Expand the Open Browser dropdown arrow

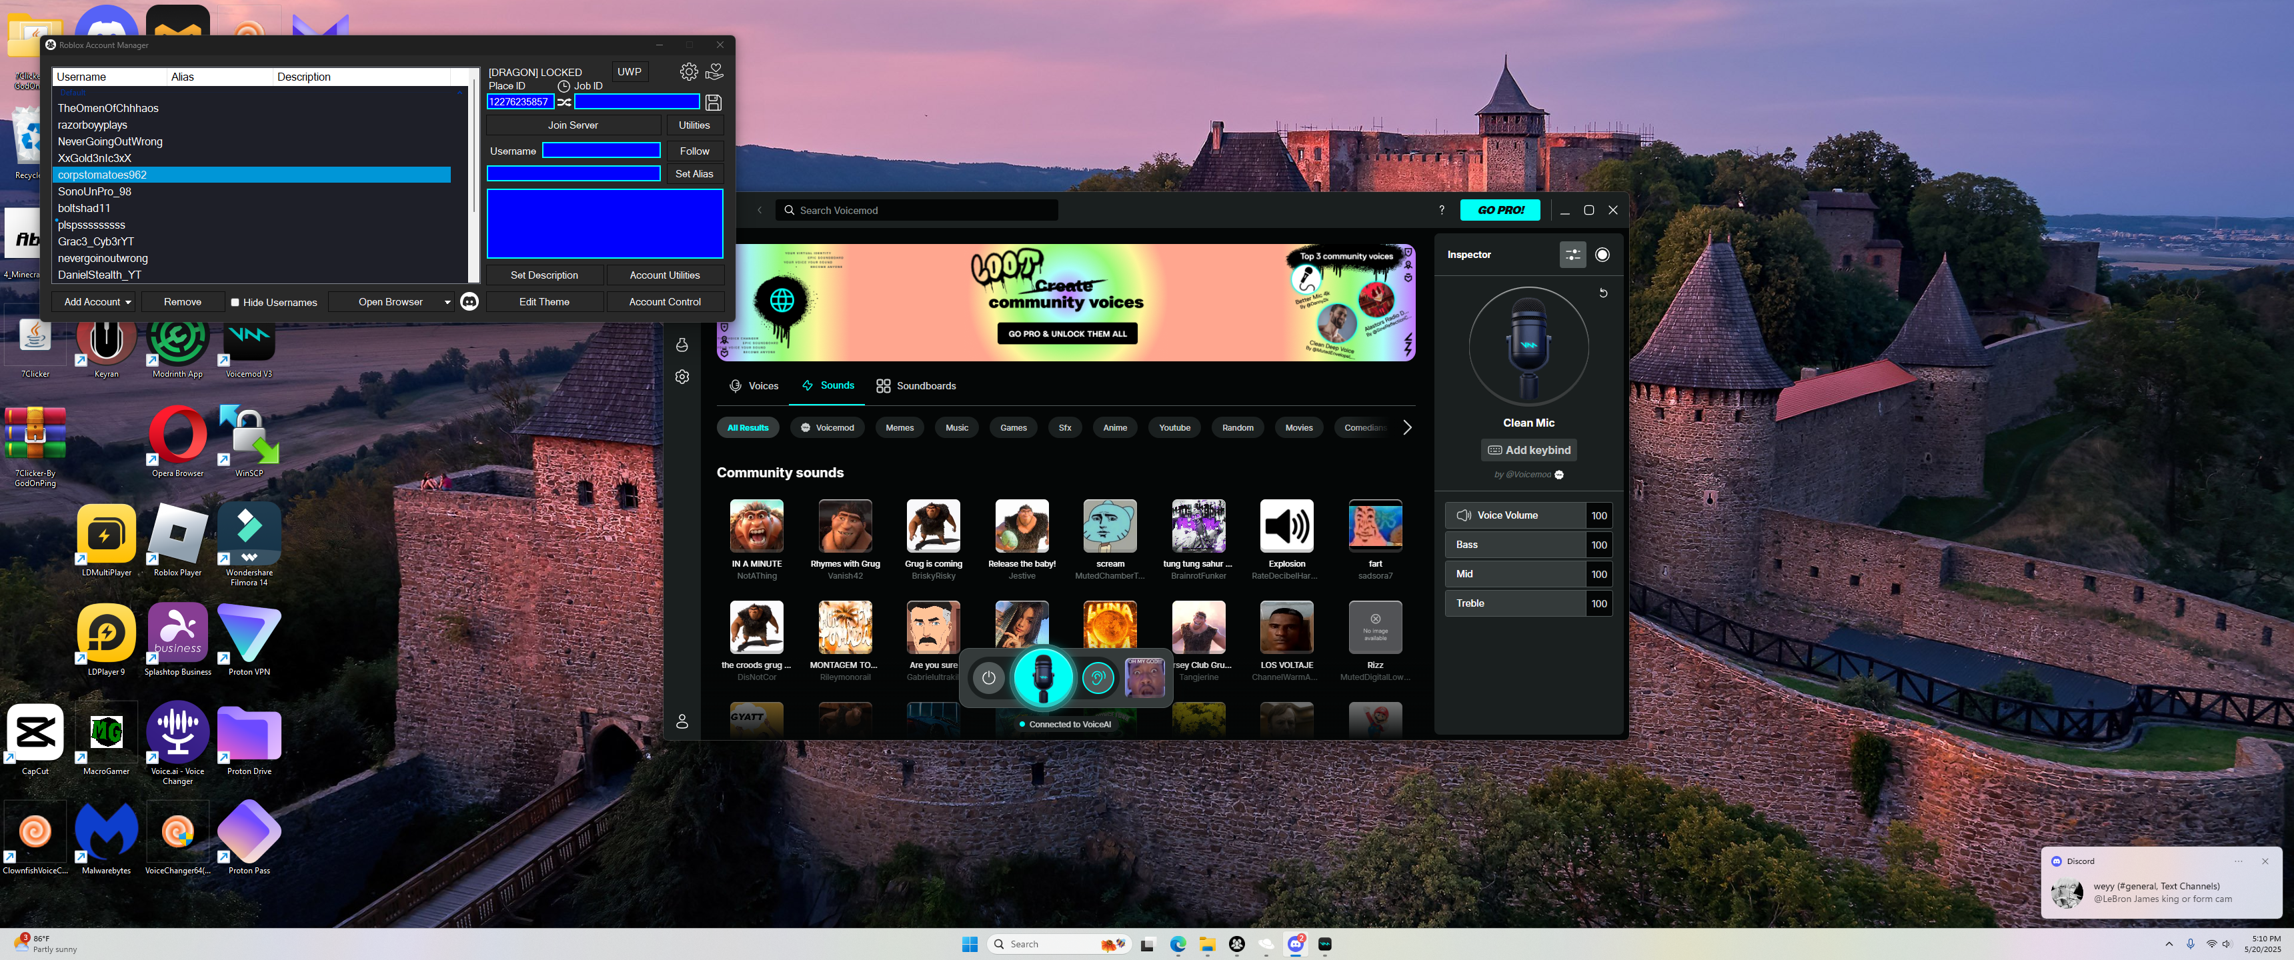447,303
